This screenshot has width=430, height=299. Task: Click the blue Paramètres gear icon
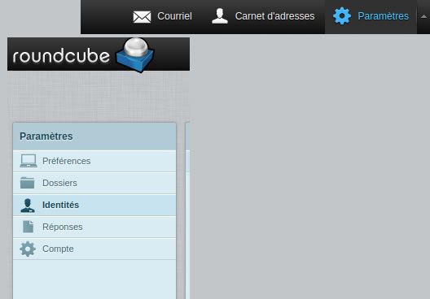pos(342,16)
